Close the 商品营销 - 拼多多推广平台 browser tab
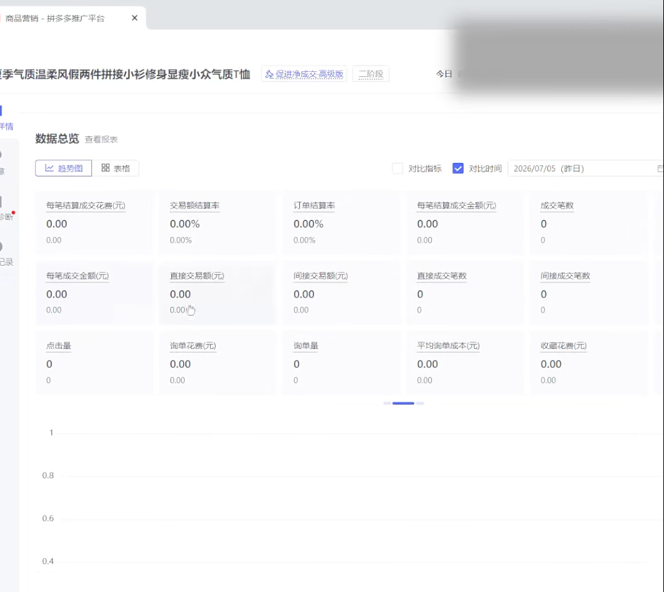The width and height of the screenshot is (664, 592). [x=134, y=18]
